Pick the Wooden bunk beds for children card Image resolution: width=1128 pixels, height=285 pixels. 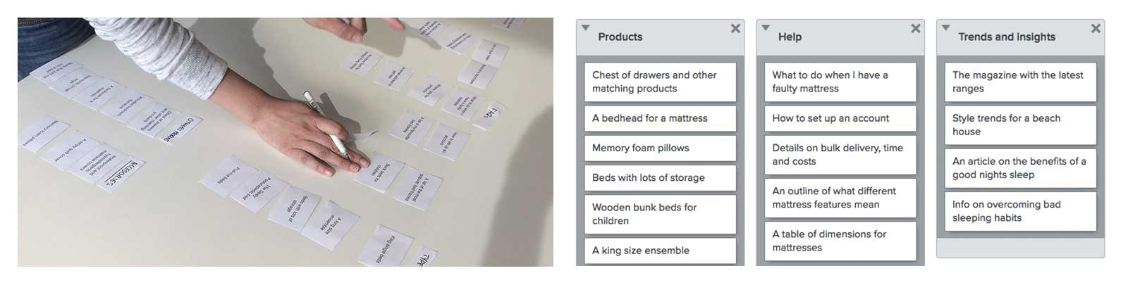pyautogui.click(x=660, y=214)
